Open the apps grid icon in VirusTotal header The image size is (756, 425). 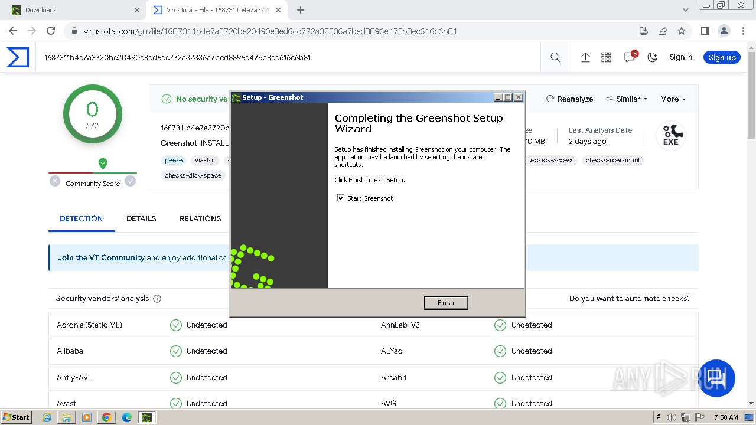(606, 57)
